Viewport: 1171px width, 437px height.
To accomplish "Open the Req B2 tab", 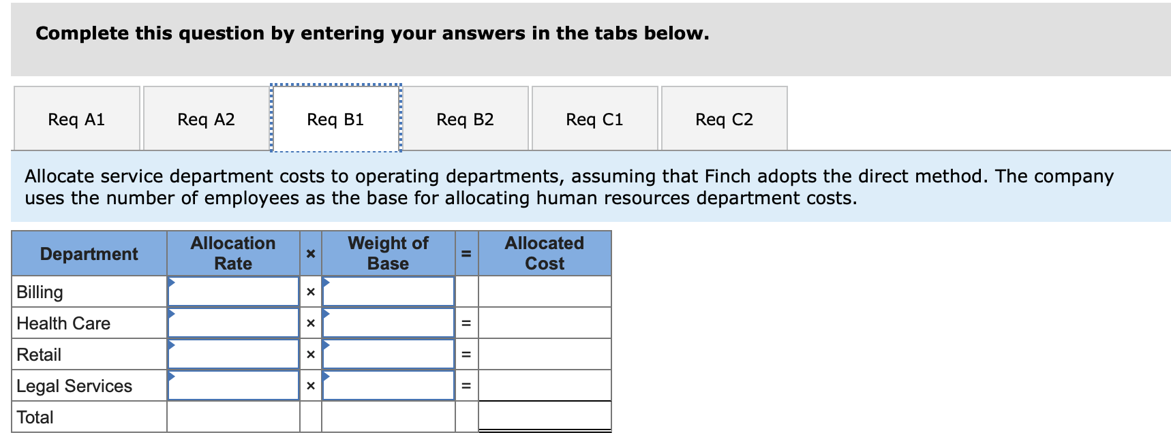I will 466,118.
